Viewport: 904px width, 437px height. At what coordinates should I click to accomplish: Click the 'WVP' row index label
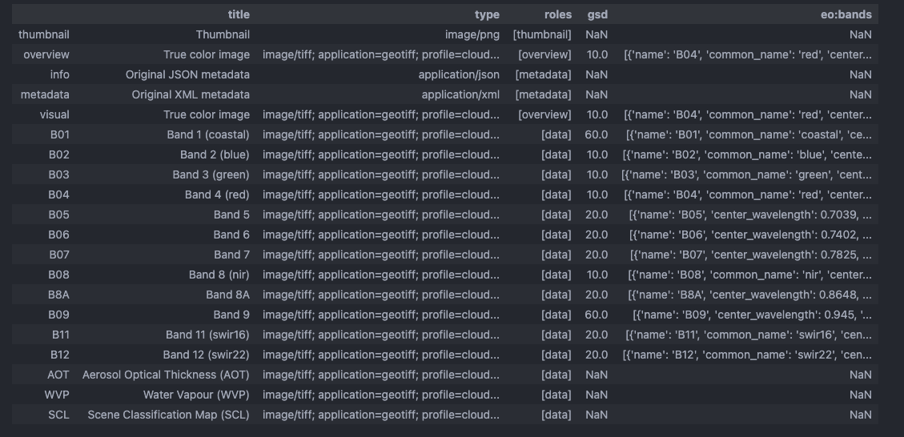(x=58, y=395)
